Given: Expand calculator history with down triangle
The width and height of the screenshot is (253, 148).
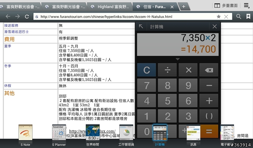Looking at the screenshot, I should pyautogui.click(x=177, y=59).
